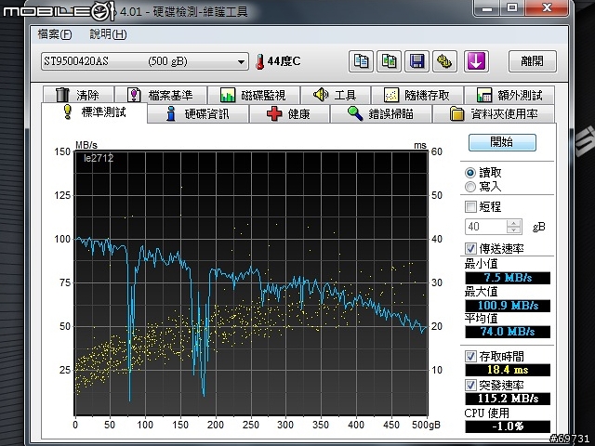This screenshot has width=595, height=446.
Task: Click the 開始 start button
Action: tap(502, 142)
